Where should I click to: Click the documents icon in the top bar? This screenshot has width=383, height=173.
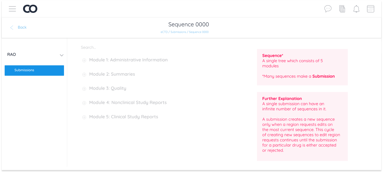(342, 9)
